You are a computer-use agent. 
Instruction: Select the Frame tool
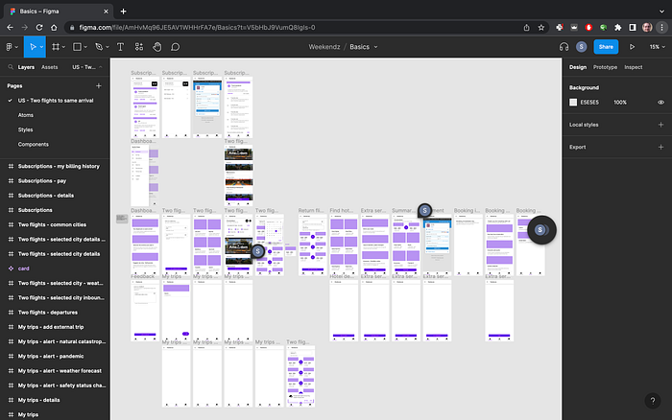(59, 46)
